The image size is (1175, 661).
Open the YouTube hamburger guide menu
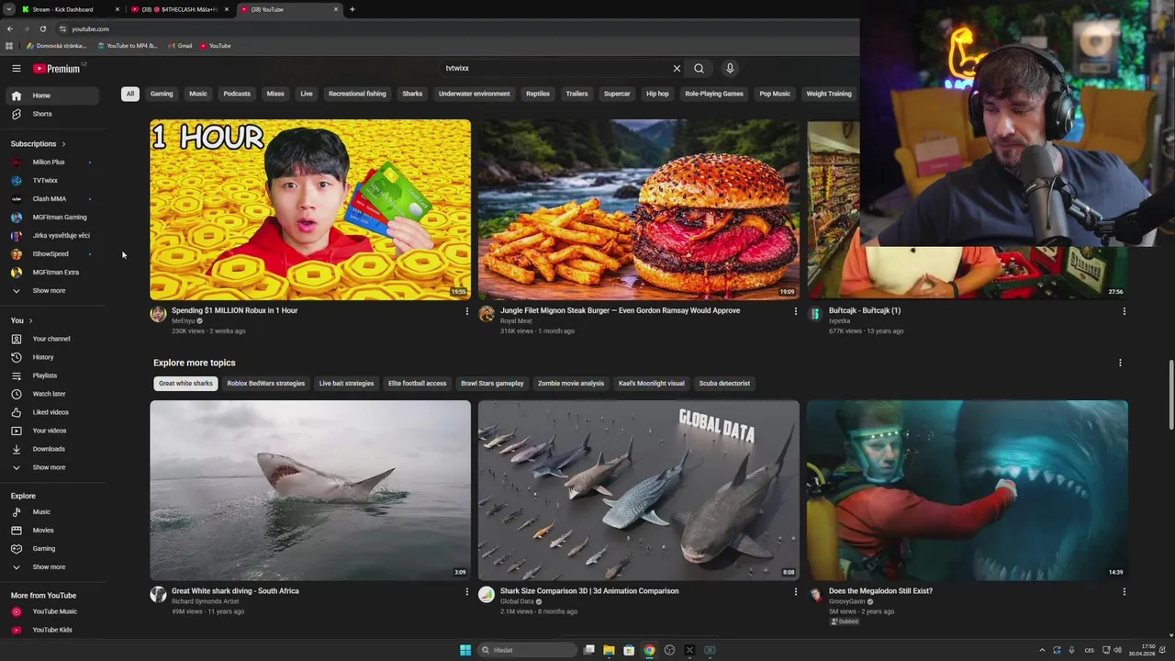(x=16, y=68)
